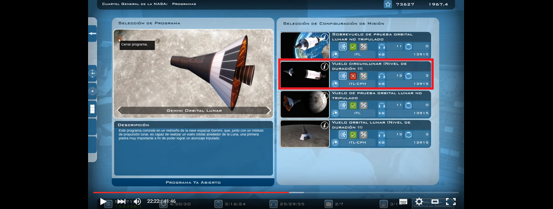Click the Programa Ya Abierto button

(193, 182)
